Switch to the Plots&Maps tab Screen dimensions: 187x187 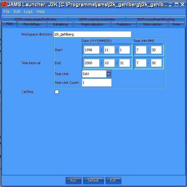[x=32, y=24]
